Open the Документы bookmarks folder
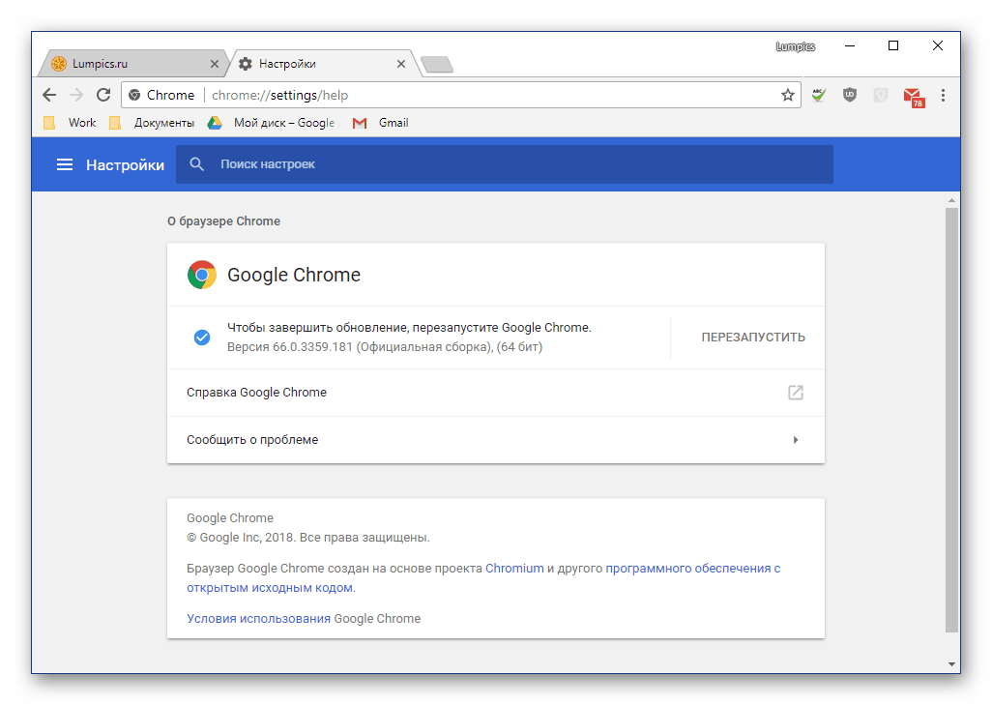Viewport: 992px width, 705px height. (154, 123)
